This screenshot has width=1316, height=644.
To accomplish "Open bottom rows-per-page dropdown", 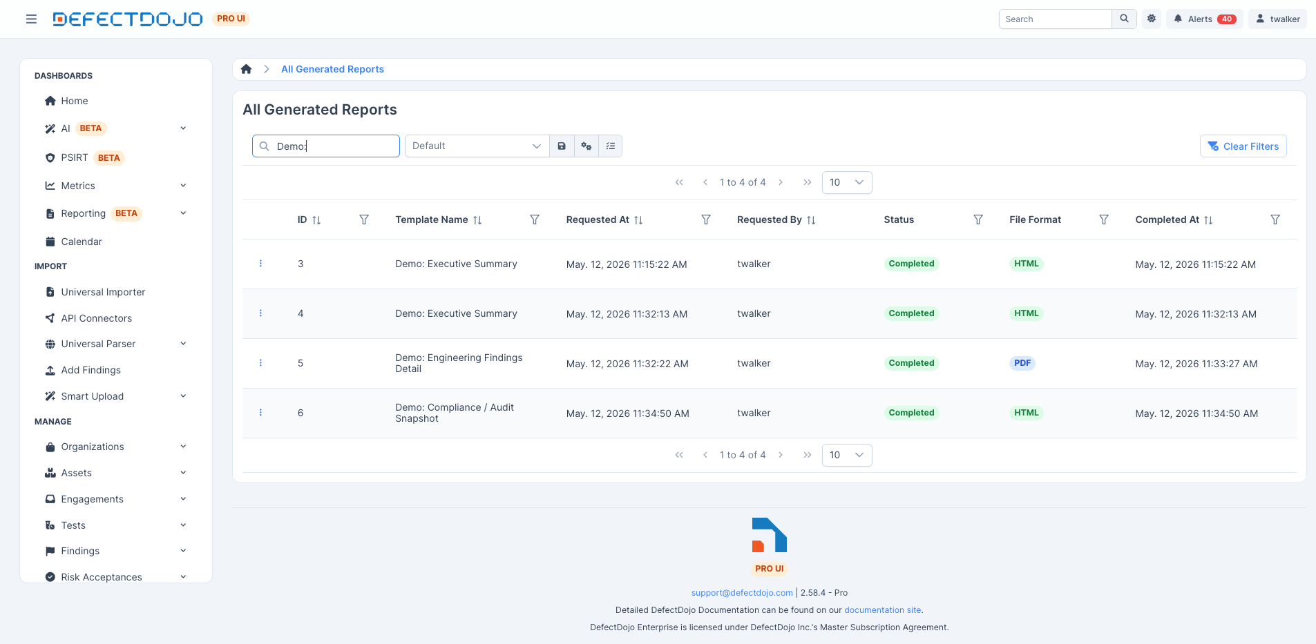I will click(847, 455).
